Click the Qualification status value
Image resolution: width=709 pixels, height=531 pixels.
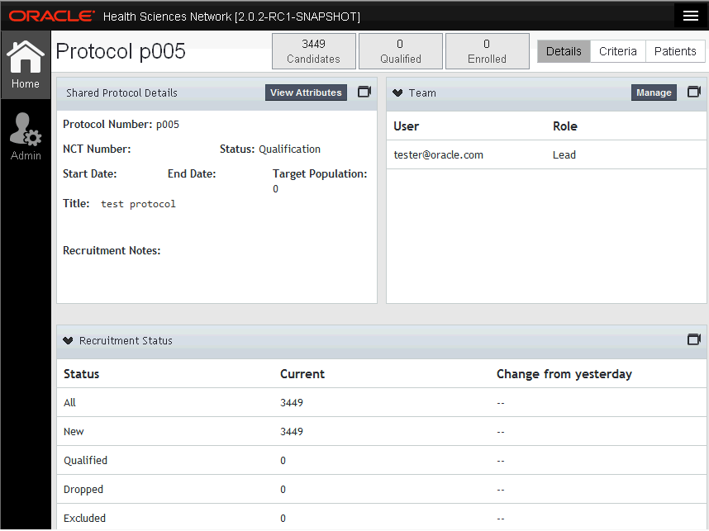(x=289, y=149)
